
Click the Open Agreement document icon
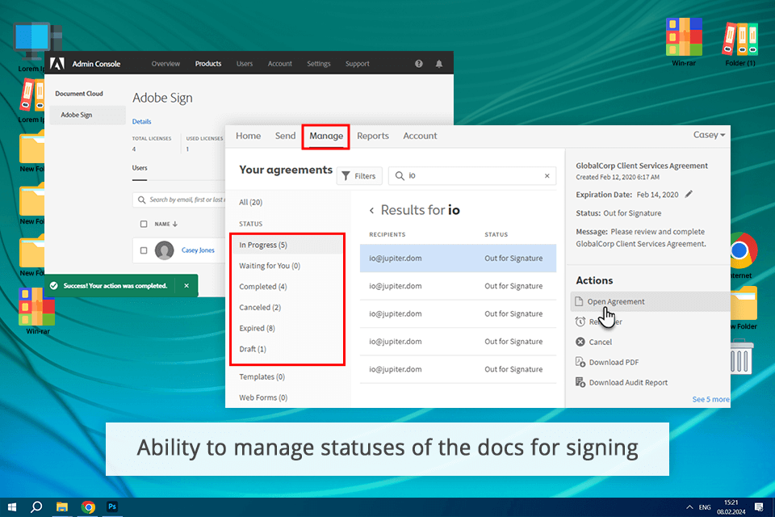tap(580, 301)
